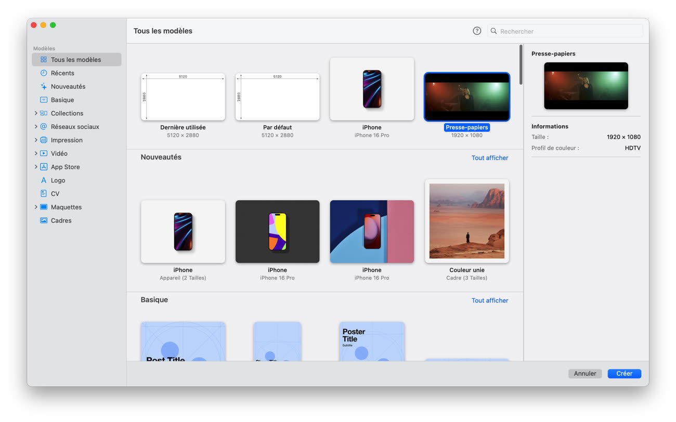The image size is (676, 422).
Task: Open the CV document icon in sidebar
Action: tap(44, 194)
